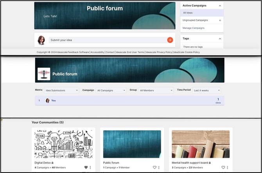Open the Mental health support board thumbnail

(201, 144)
